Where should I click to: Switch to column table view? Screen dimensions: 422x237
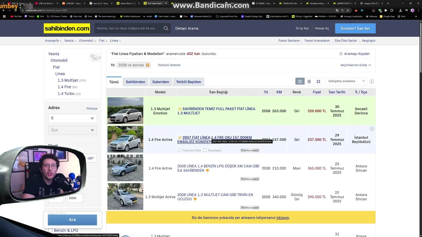point(300,81)
